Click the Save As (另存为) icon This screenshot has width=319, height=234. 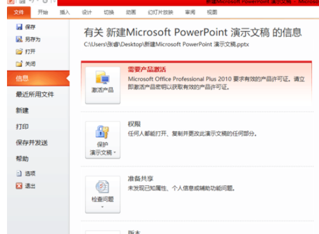[x=19, y=39]
